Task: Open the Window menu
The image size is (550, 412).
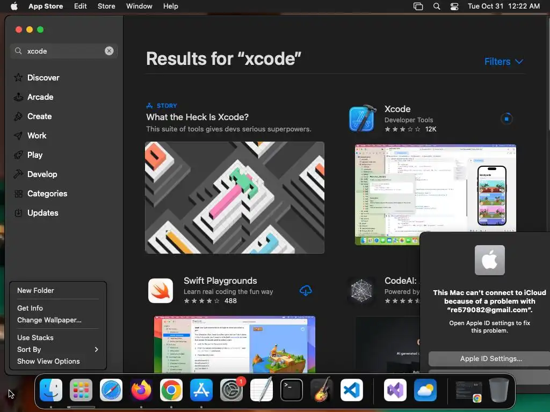Action: pyautogui.click(x=139, y=6)
